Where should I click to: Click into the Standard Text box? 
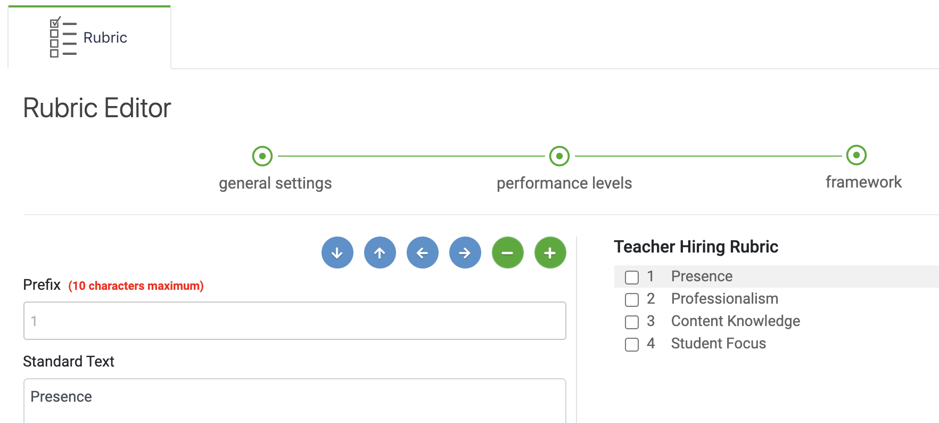point(295,401)
